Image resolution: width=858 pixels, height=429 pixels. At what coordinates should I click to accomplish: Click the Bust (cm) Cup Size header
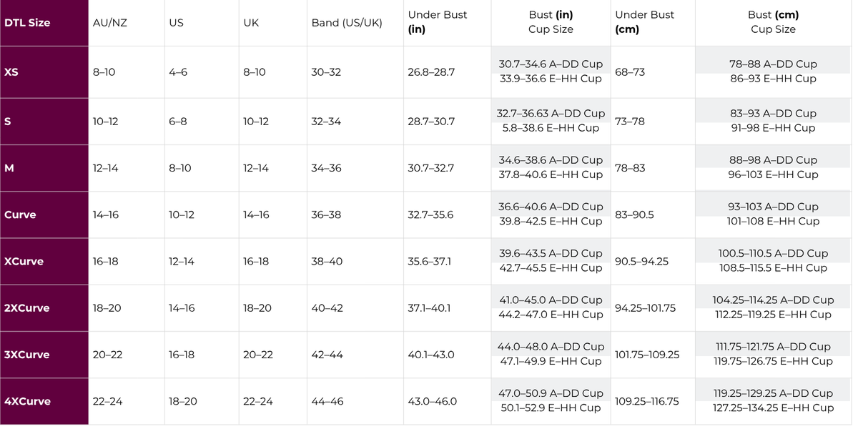click(773, 22)
